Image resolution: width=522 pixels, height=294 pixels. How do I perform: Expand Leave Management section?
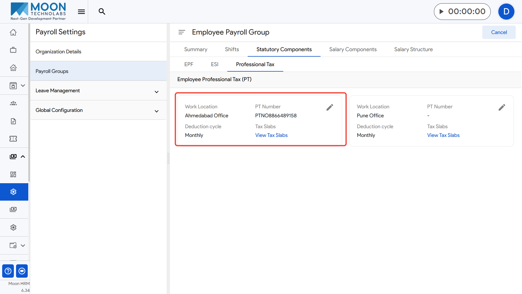click(x=157, y=92)
